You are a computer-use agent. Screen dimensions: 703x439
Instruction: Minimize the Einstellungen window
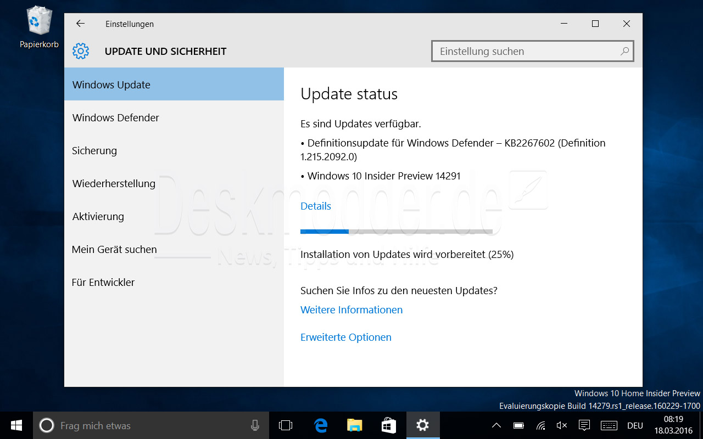[564, 24]
